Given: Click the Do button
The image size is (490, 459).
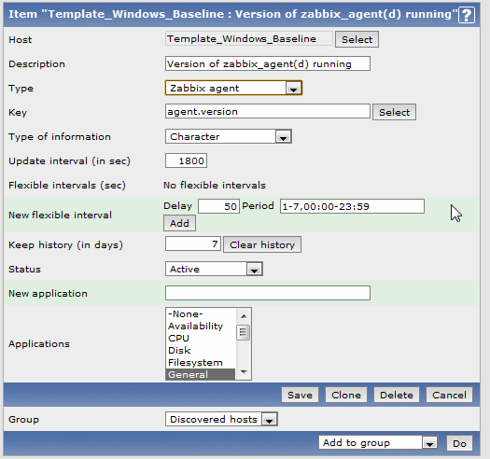Looking at the screenshot, I should [x=459, y=443].
